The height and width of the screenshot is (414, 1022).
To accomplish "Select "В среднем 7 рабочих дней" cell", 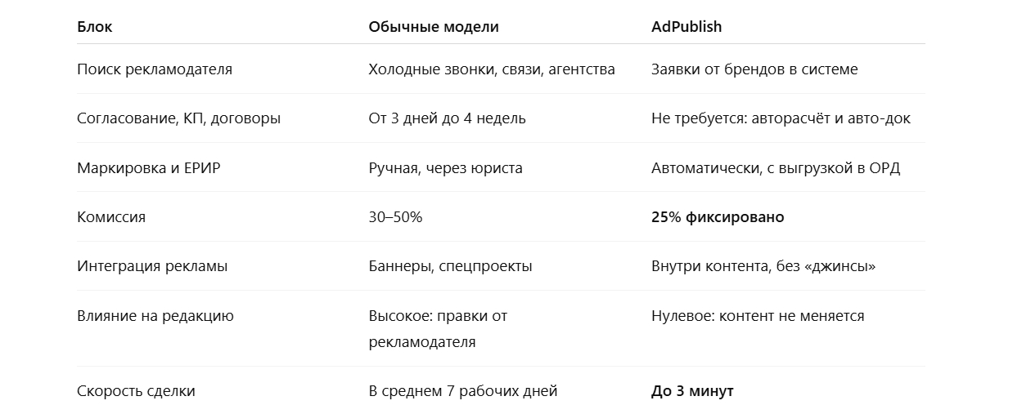I will pos(462,391).
